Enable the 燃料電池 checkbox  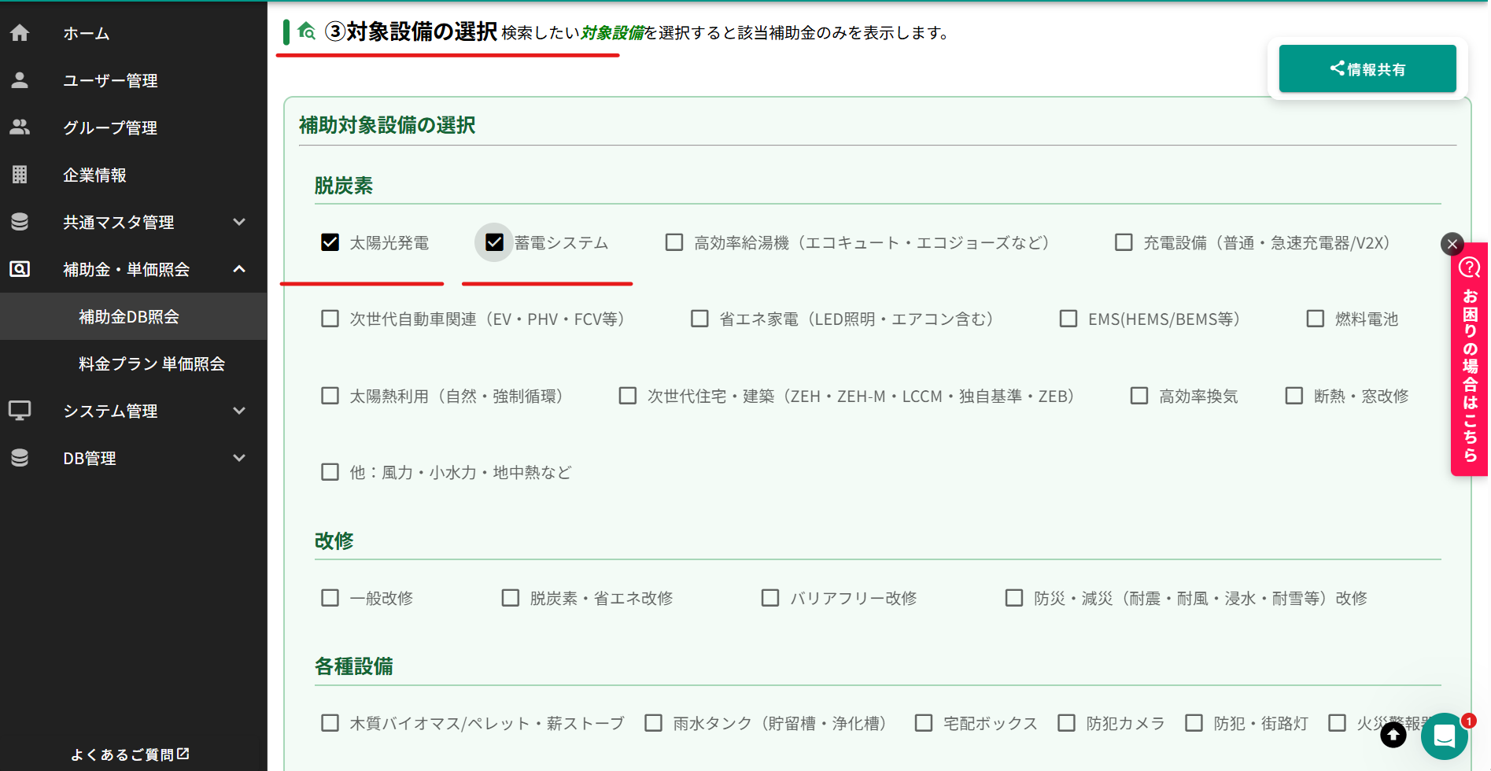[1315, 319]
